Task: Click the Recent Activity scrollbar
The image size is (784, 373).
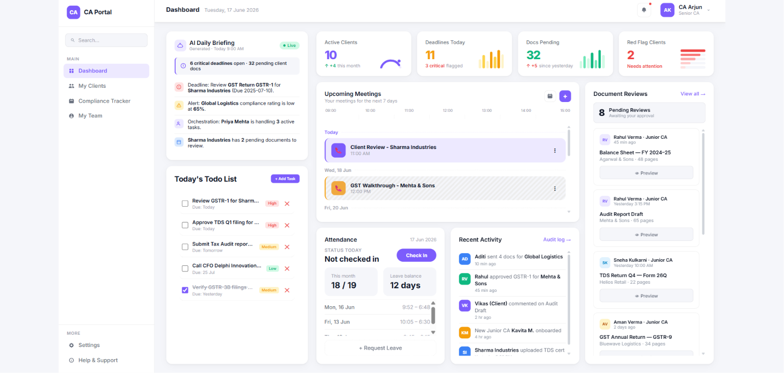Action: pos(569,299)
